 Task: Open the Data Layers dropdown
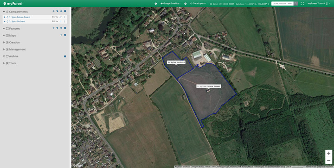click(x=198, y=3)
